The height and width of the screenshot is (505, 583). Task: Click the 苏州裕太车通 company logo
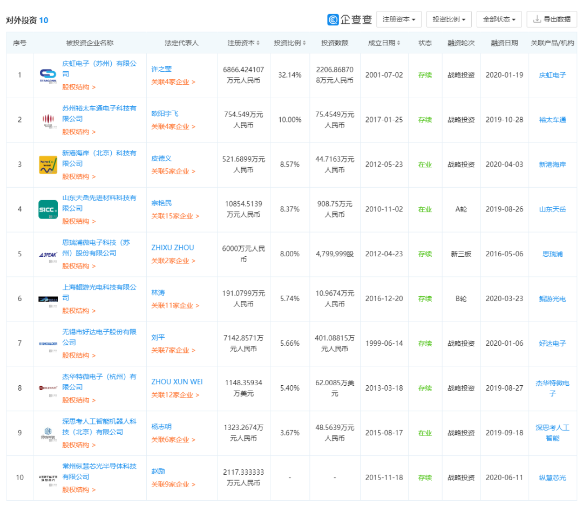tap(48, 120)
